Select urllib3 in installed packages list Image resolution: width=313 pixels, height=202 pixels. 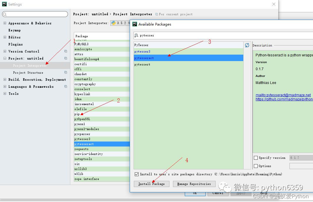pyautogui.click(x=102, y=169)
